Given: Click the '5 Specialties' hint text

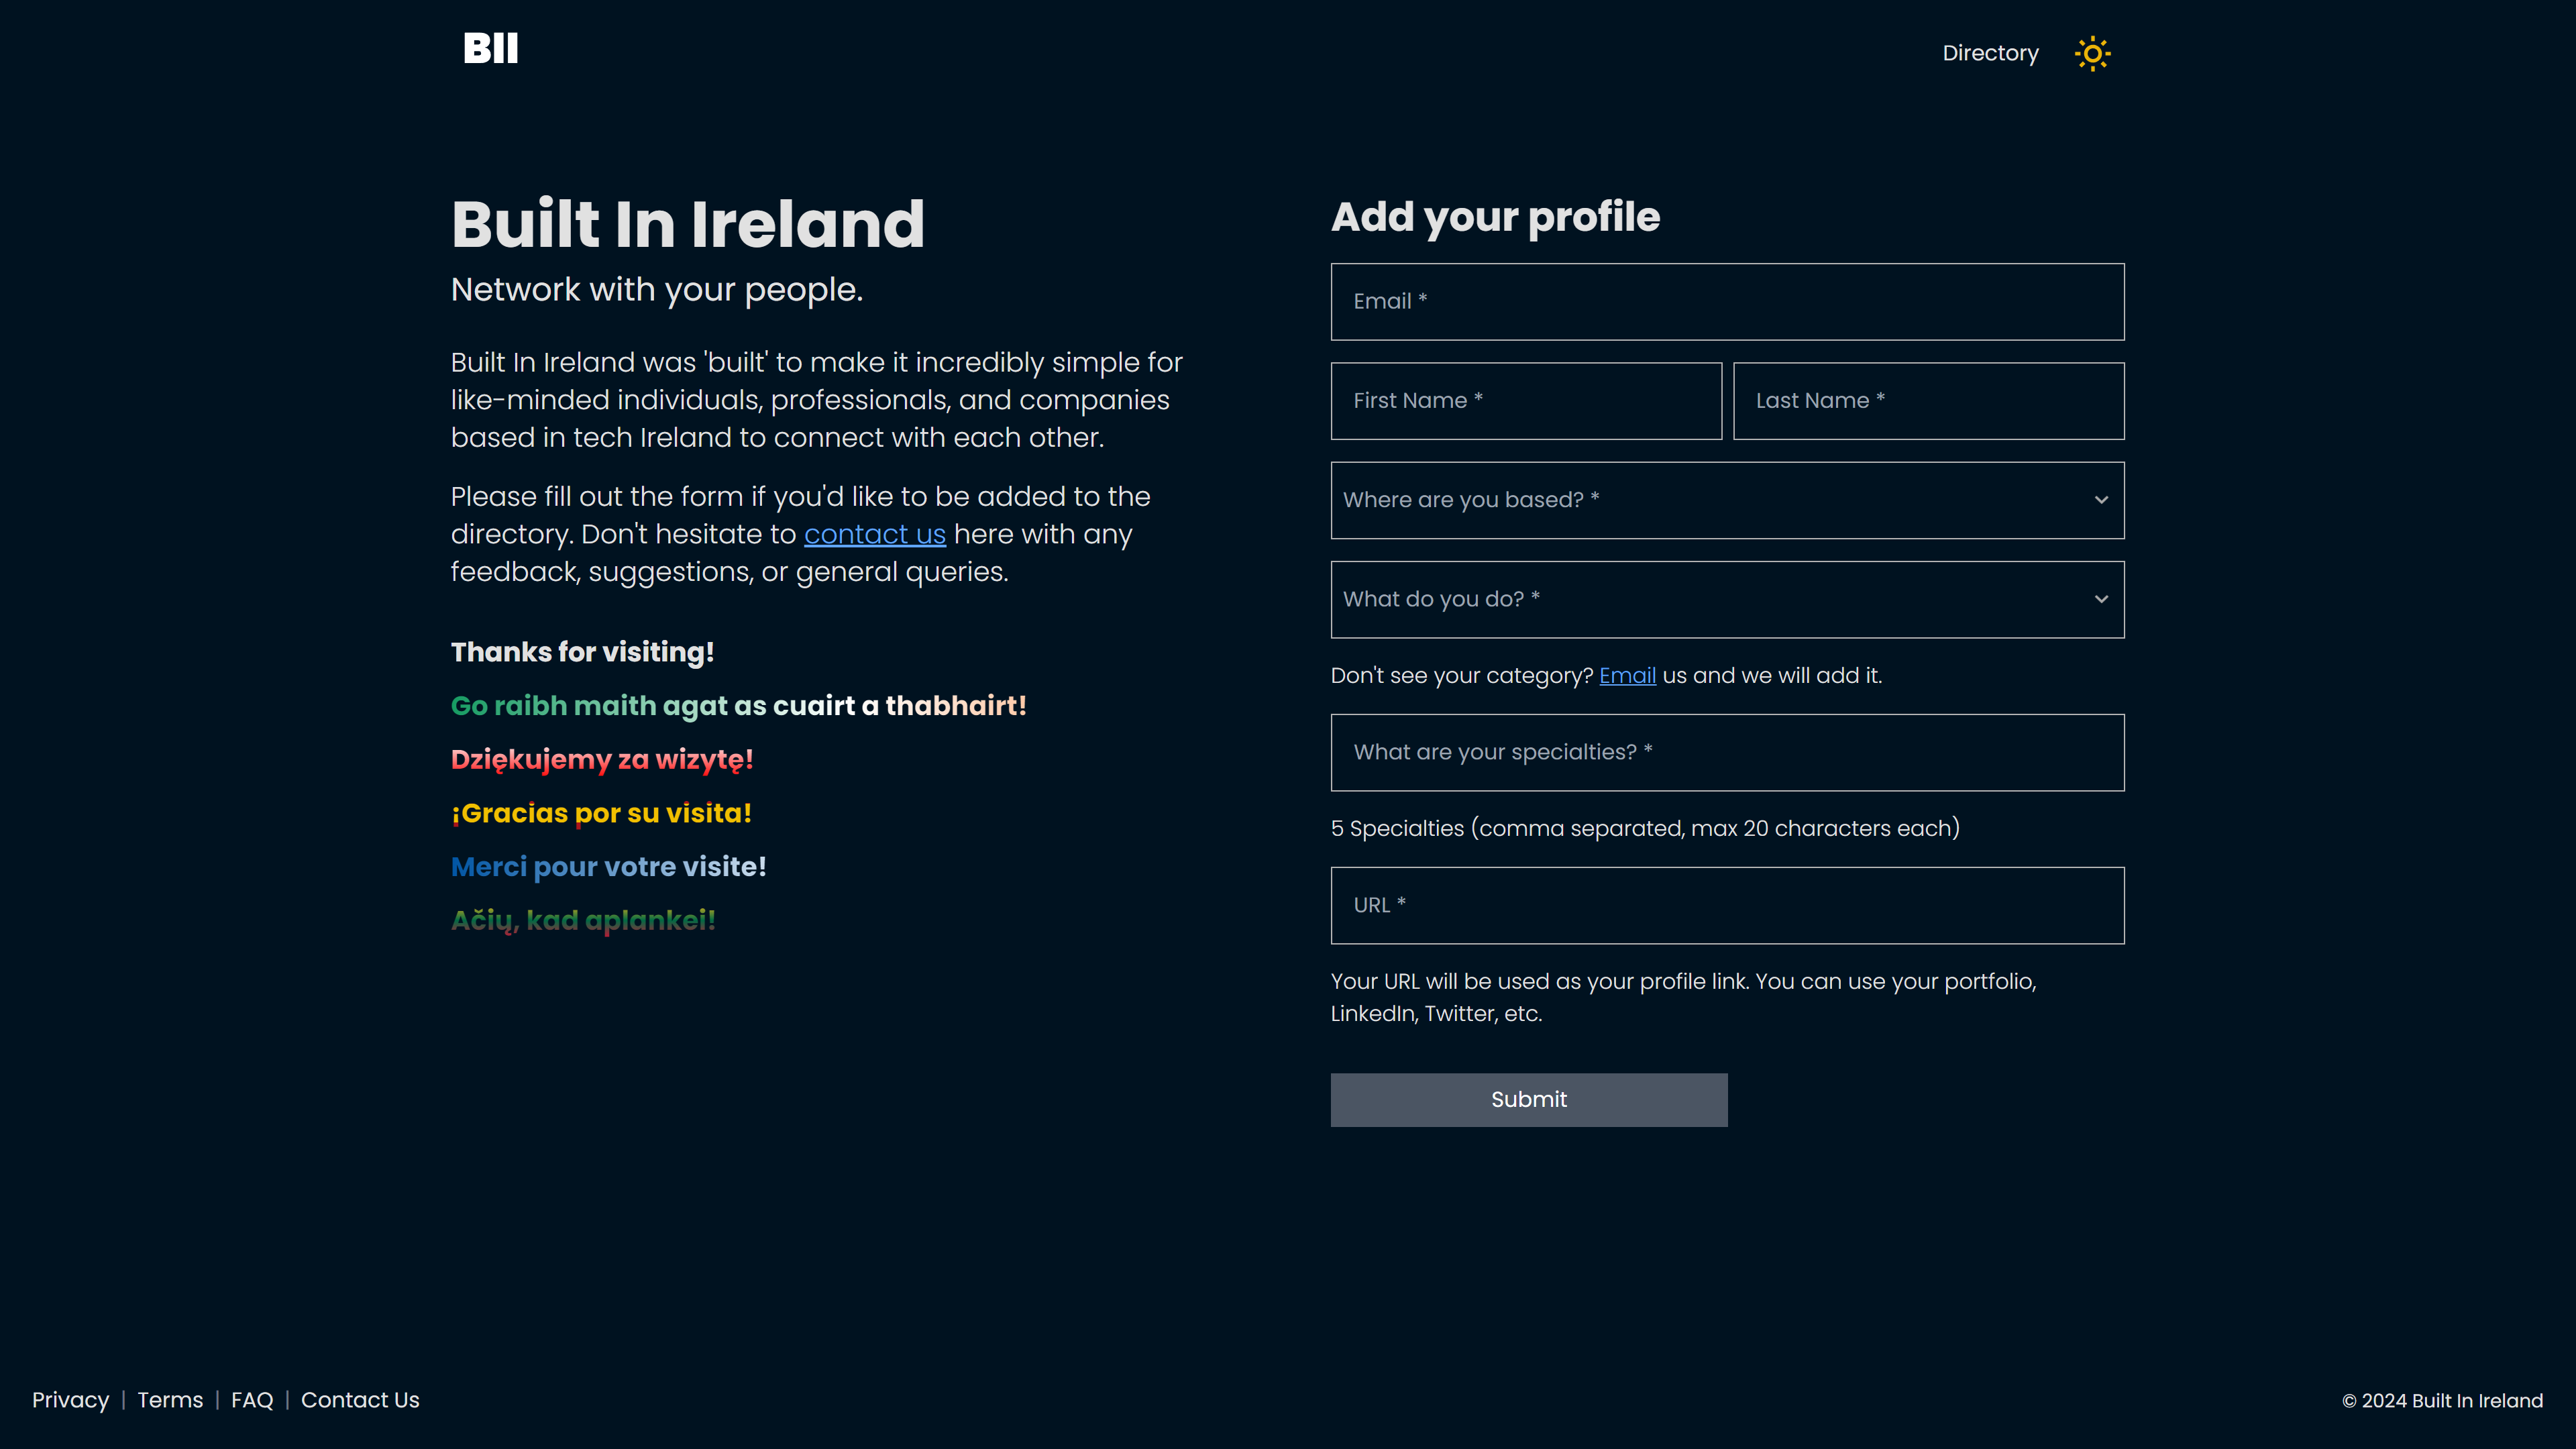Looking at the screenshot, I should (1644, 828).
